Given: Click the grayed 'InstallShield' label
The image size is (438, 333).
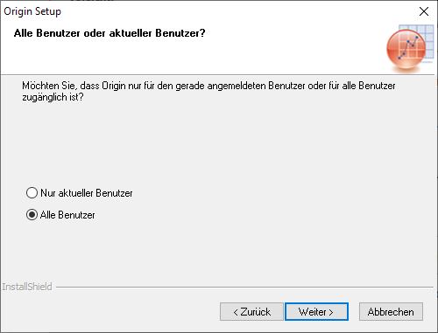Looking at the screenshot, I should pyautogui.click(x=27, y=287).
